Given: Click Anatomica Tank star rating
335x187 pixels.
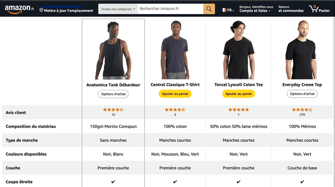Looking at the screenshot, I should pyautogui.click(x=113, y=110).
